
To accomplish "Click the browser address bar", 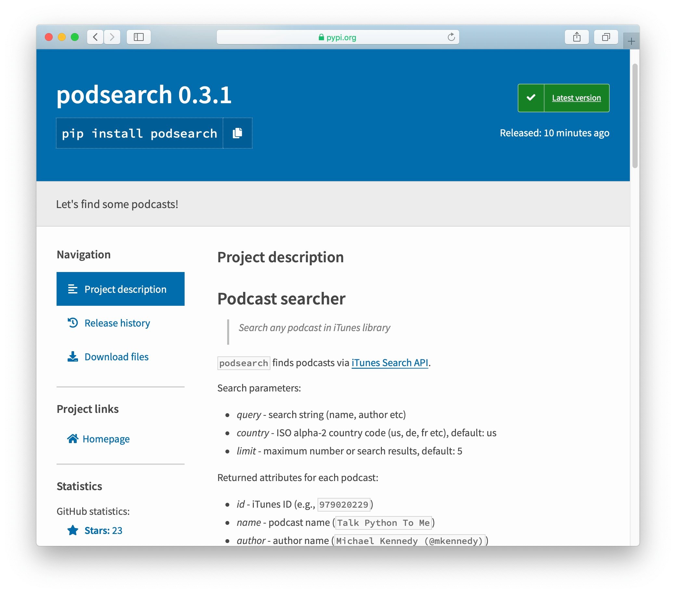I will [337, 37].
